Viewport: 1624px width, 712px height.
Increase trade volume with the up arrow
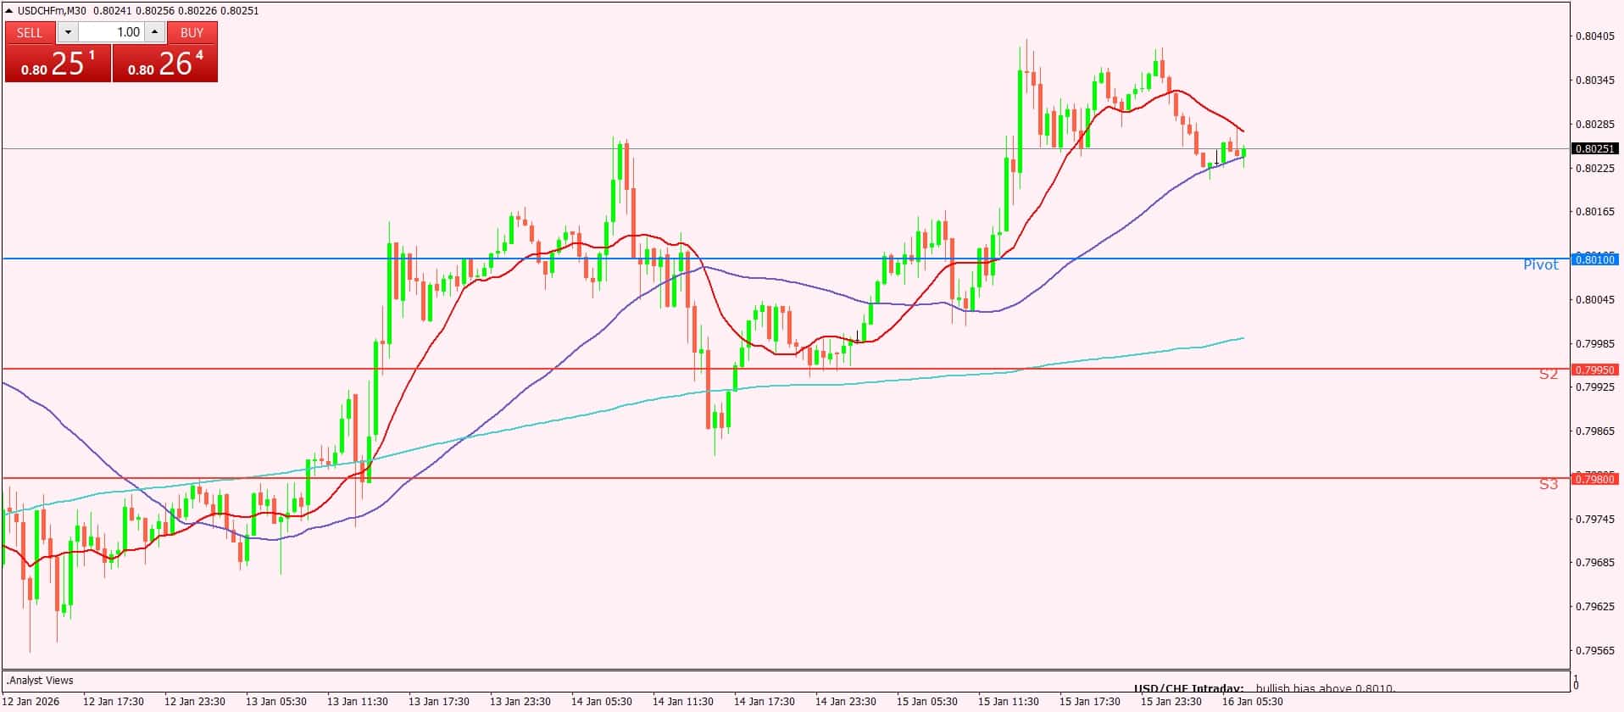click(154, 32)
